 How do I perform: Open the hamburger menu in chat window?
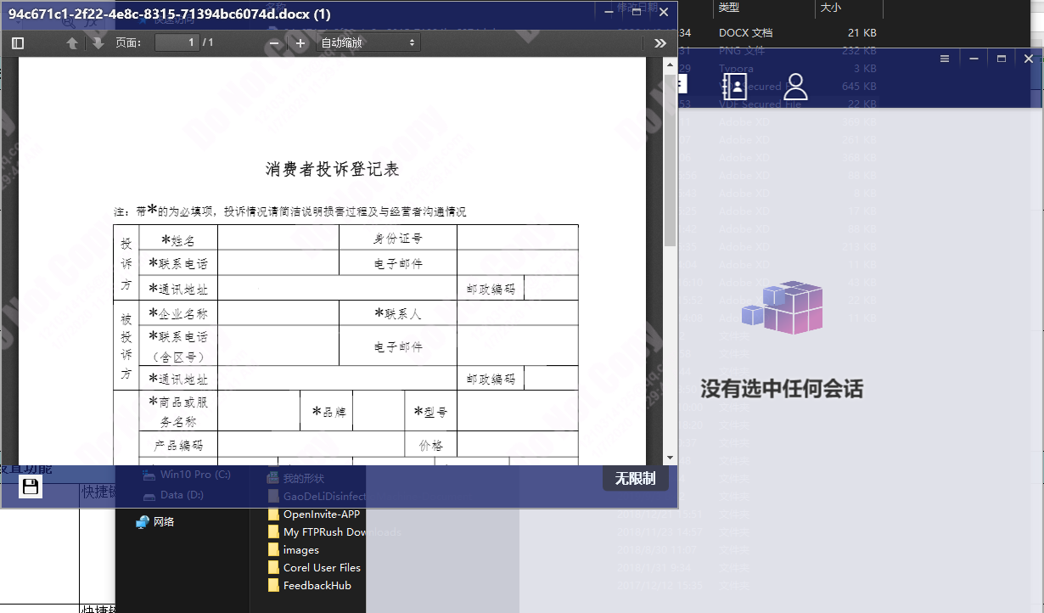tap(945, 59)
